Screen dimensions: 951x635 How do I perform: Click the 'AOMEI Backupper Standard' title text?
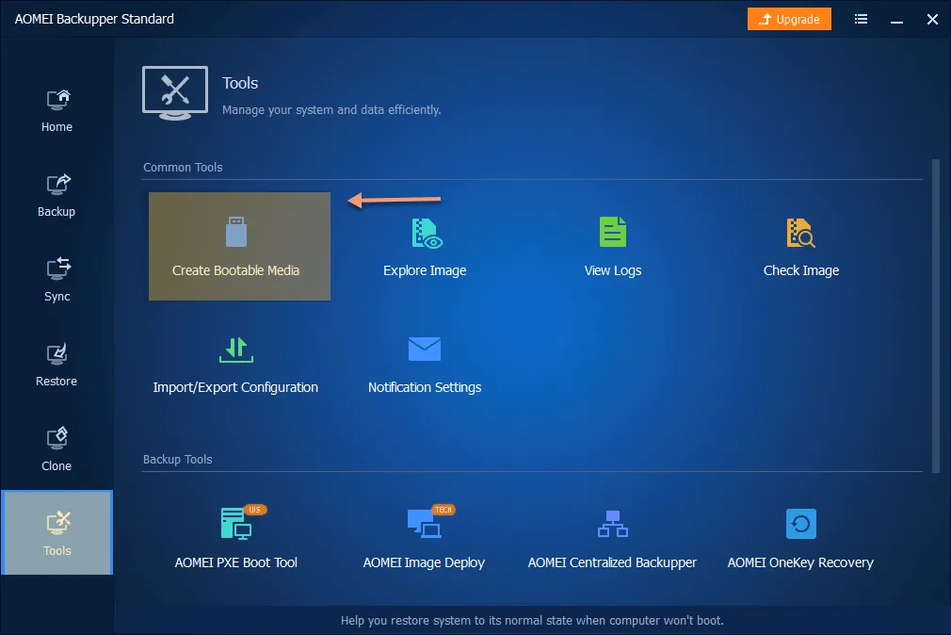coord(94,19)
